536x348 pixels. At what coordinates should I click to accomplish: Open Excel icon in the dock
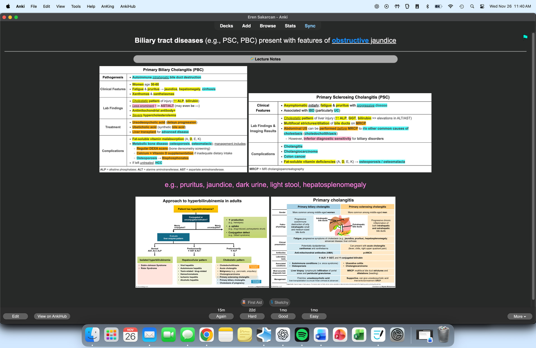tap(359, 335)
